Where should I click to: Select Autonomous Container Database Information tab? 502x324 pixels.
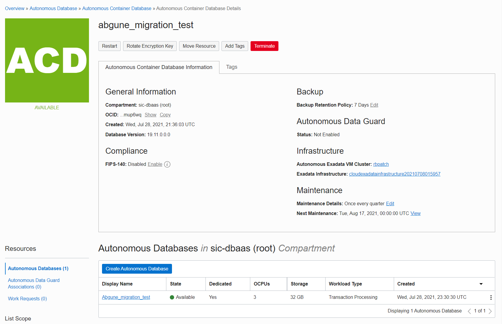[159, 67]
